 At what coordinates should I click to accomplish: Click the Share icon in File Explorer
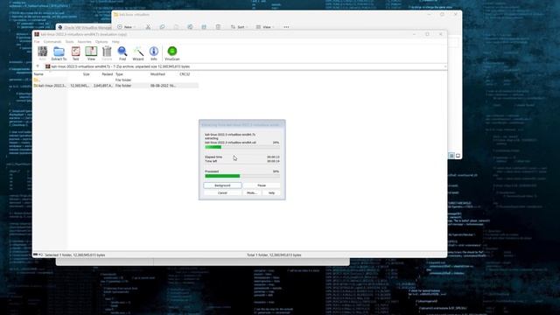coord(204,27)
